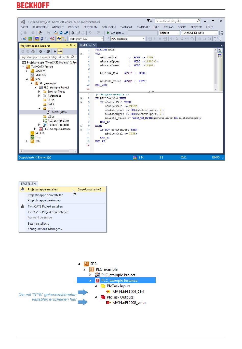Click the Undo arrow icon

[90, 33]
